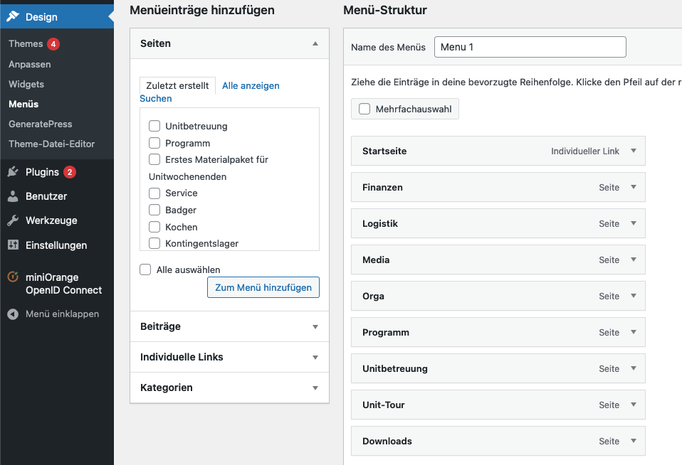The width and height of the screenshot is (682, 465).
Task: Click the Einstellungen settings icon
Action: click(x=13, y=245)
